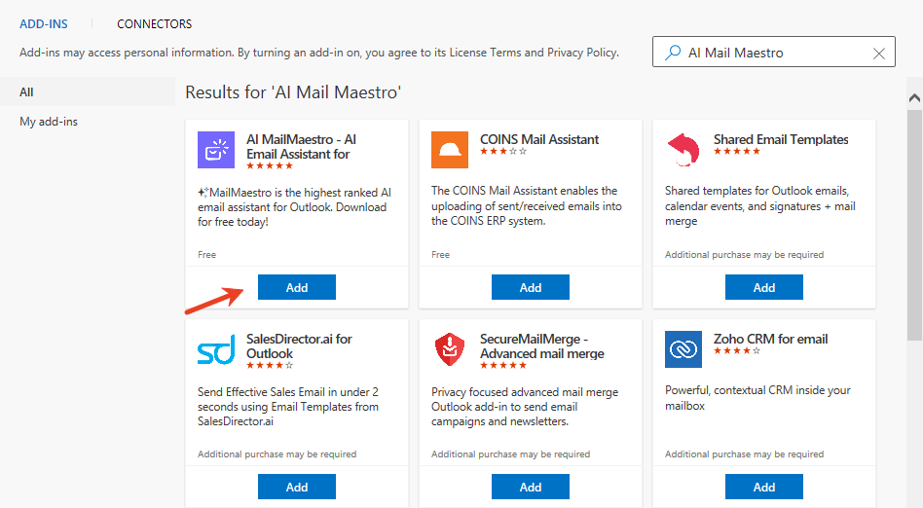Click 'Additional purchase may be required' under Shared Email Templates
Screen dimensions: 923x508
click(x=744, y=255)
